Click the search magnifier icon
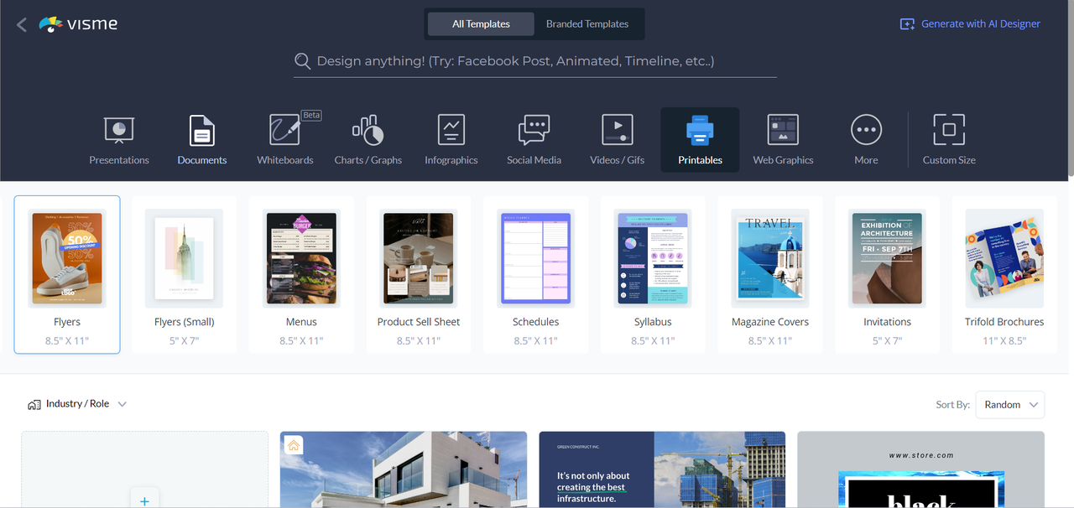Screen dimensions: 1074x508 303,61
